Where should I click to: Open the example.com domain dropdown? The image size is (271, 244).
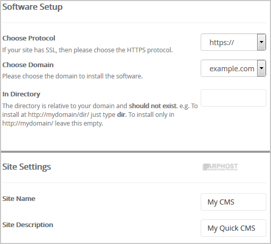(x=233, y=68)
